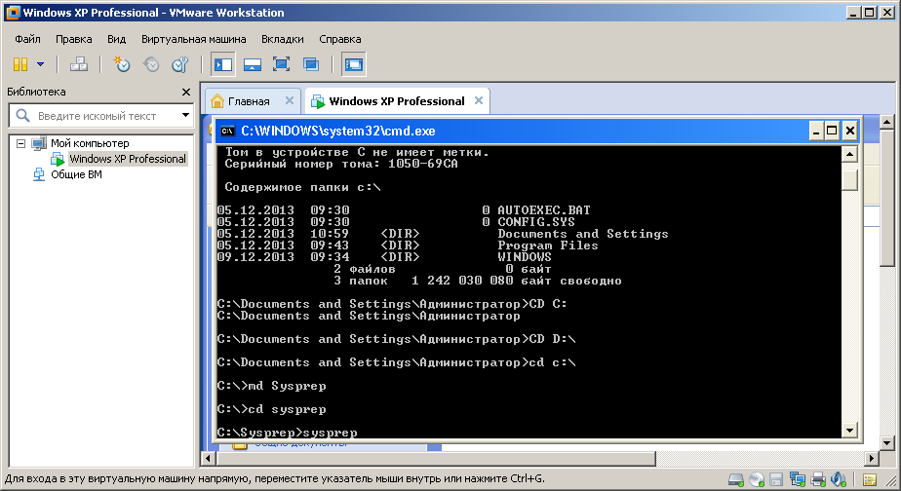The width and height of the screenshot is (901, 491).
Task: Switch to full screen mode
Action: 281,64
